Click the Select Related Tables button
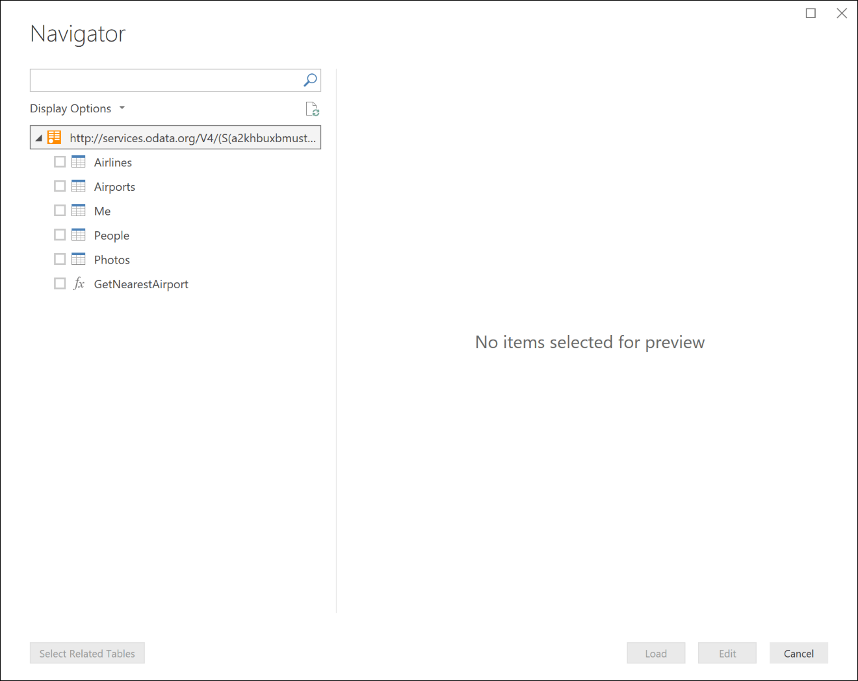 (87, 652)
